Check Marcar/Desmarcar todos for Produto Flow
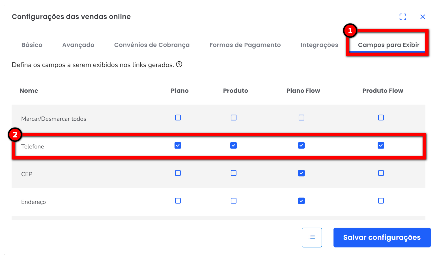 [x=381, y=118]
